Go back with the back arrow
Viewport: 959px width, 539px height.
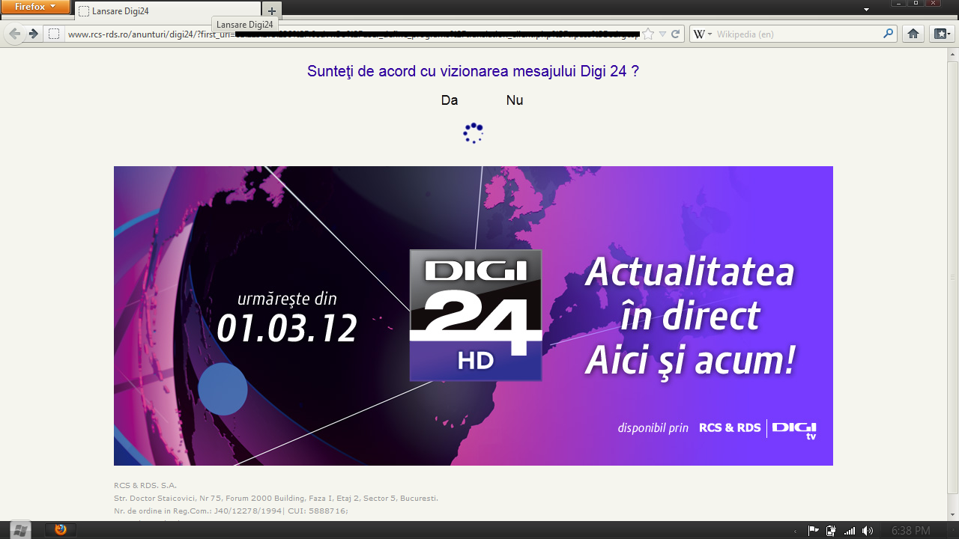(x=15, y=34)
